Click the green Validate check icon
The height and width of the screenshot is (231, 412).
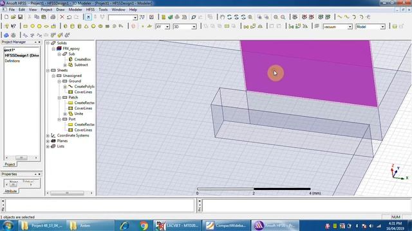coord(170,17)
